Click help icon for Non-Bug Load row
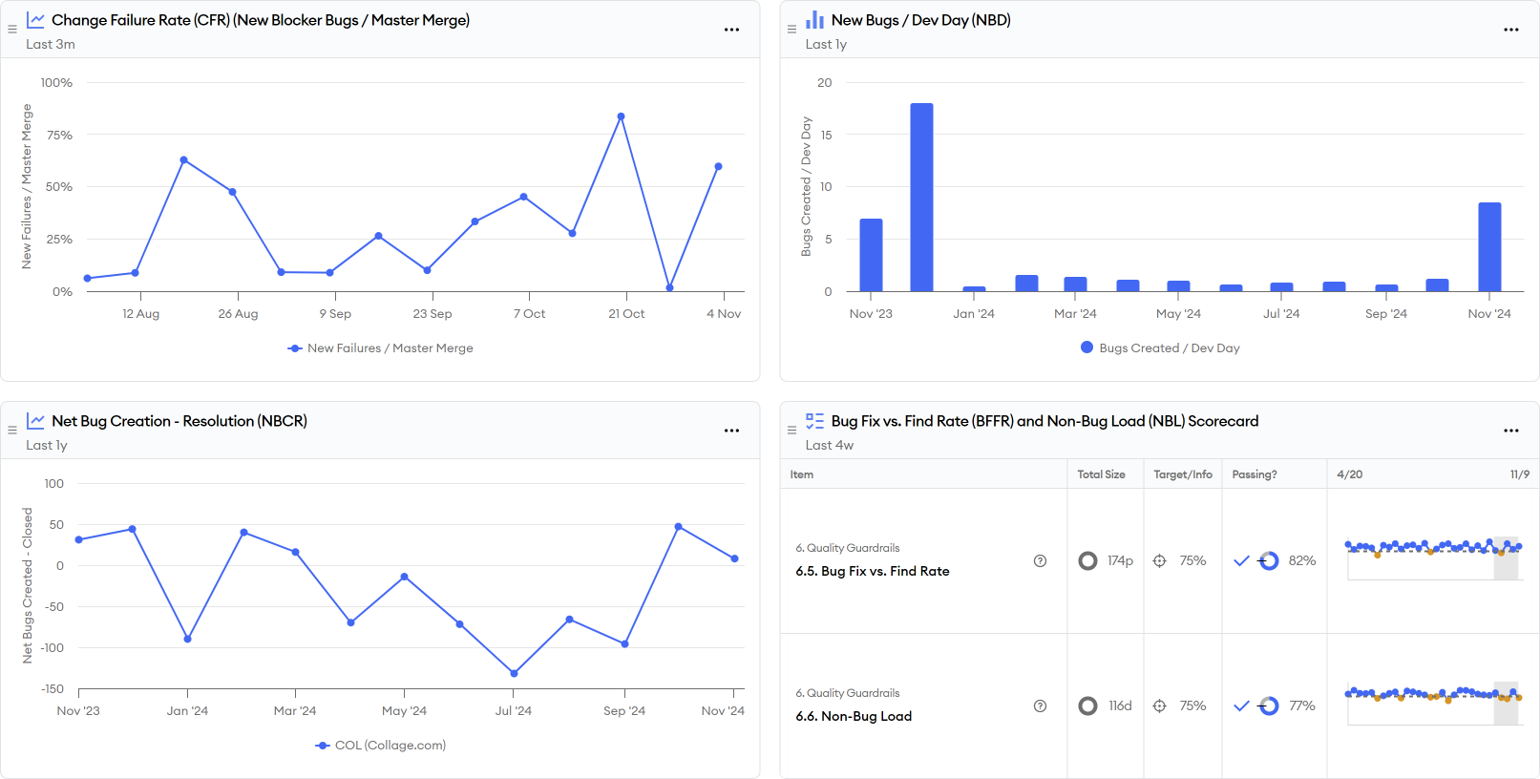 1040,706
